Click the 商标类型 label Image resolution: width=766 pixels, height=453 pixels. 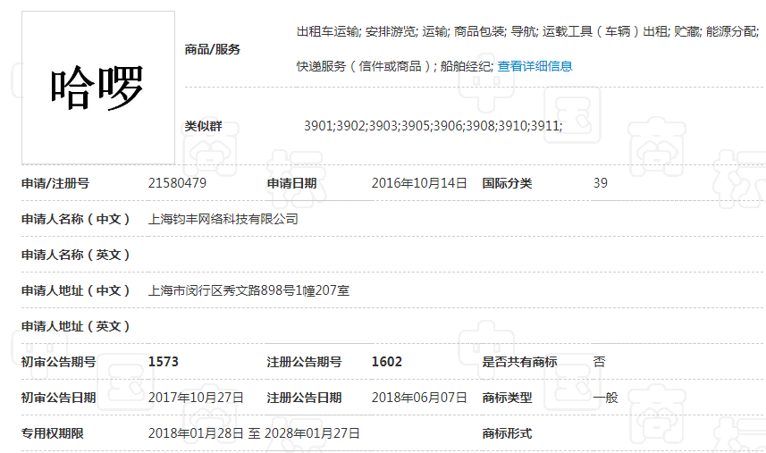[507, 398]
